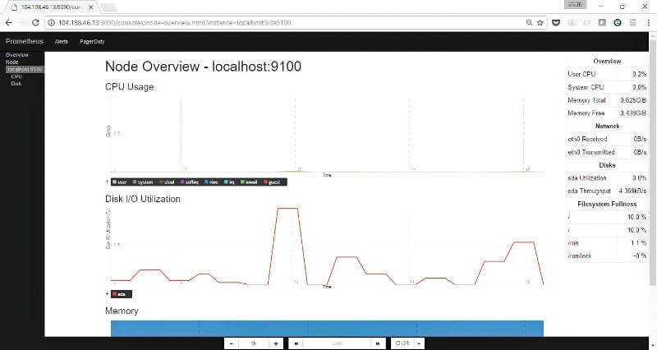Open the Disk sidebar link
The height and width of the screenshot is (350, 657).
point(16,84)
